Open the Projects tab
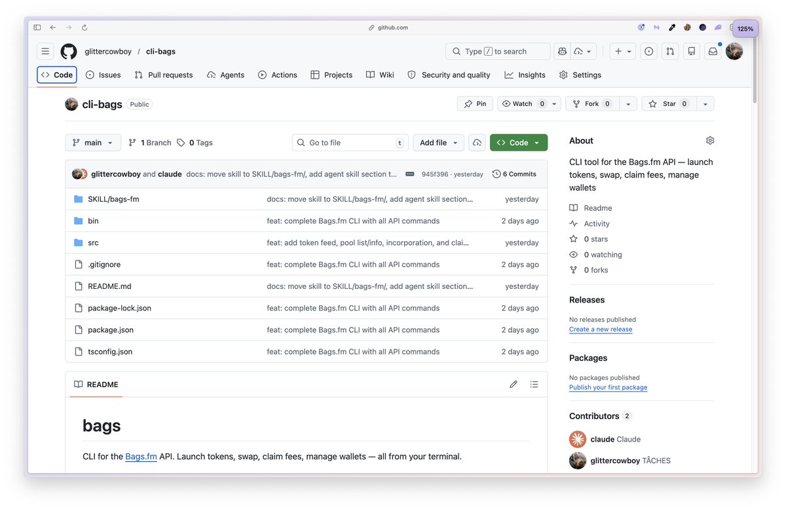The image size is (786, 509). tap(331, 75)
